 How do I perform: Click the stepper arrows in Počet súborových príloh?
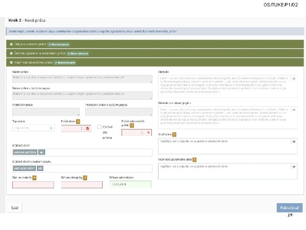pyautogui.click(x=142, y=132)
